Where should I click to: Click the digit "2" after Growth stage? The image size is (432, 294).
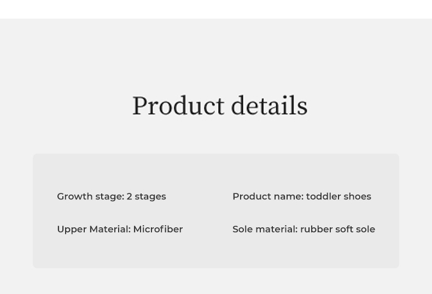(x=130, y=197)
